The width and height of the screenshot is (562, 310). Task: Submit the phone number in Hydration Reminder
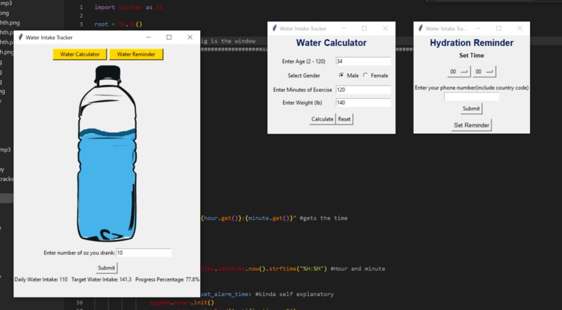pyautogui.click(x=471, y=109)
